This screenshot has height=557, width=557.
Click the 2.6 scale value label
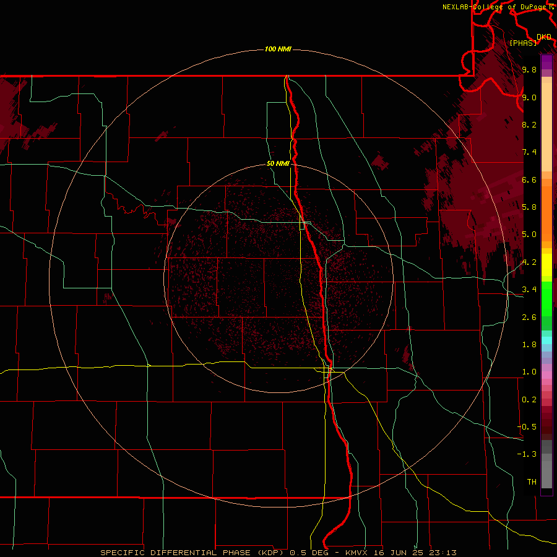click(529, 317)
